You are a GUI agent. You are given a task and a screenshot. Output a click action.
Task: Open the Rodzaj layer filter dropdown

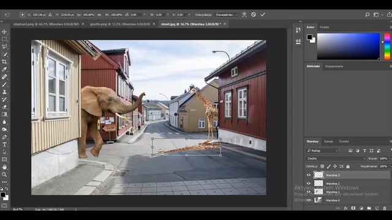pos(322,151)
